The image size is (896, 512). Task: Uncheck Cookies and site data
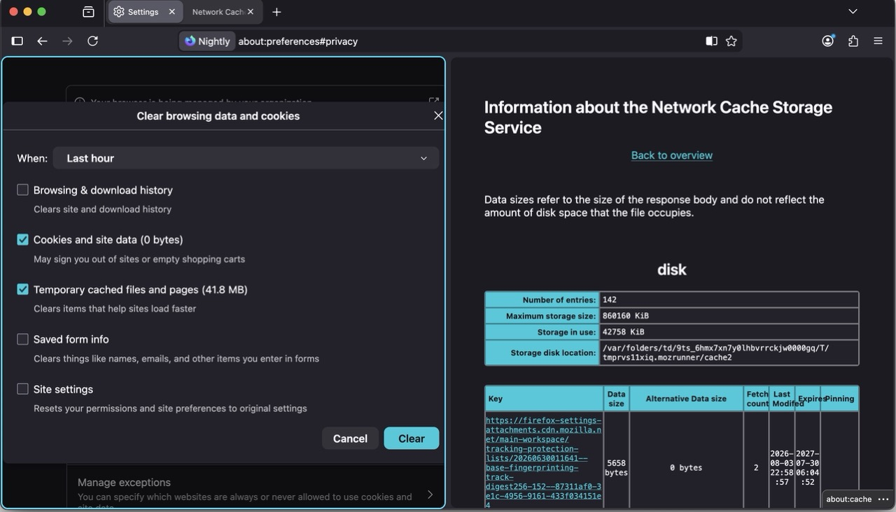tap(23, 239)
